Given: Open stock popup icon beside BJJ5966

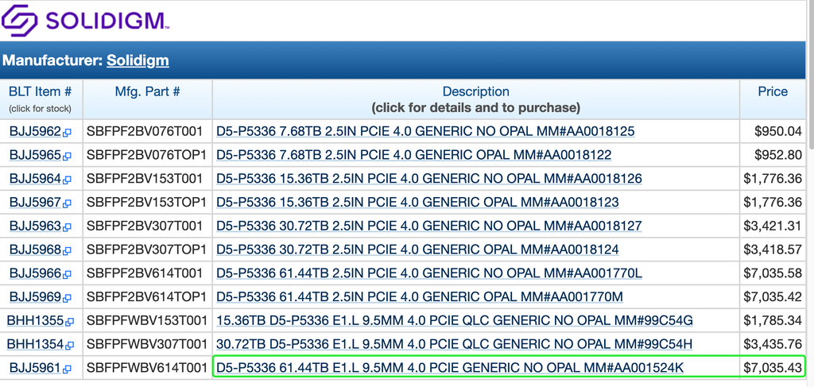Looking at the screenshot, I should (67, 275).
